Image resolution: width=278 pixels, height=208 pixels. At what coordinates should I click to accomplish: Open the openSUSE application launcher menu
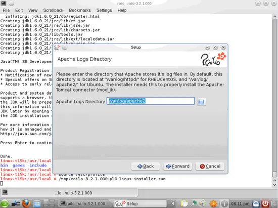click(x=5, y=203)
